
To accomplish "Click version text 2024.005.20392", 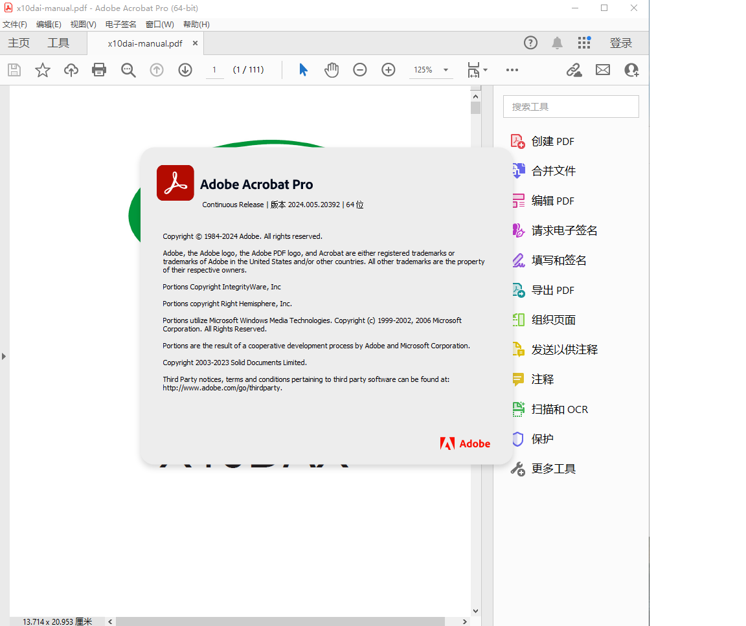I will (x=314, y=205).
